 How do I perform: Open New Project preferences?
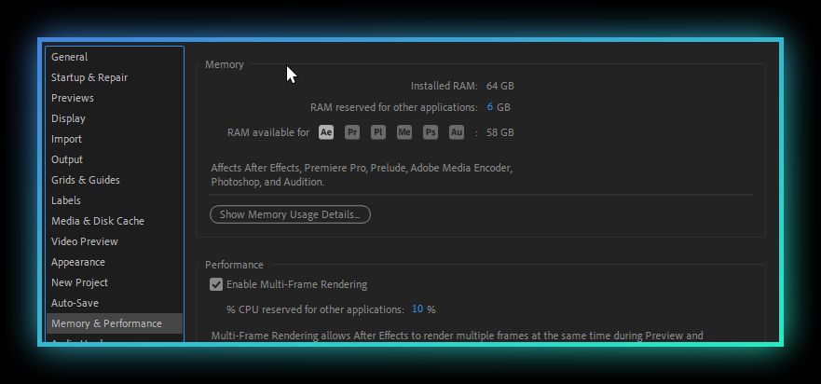[115, 282]
